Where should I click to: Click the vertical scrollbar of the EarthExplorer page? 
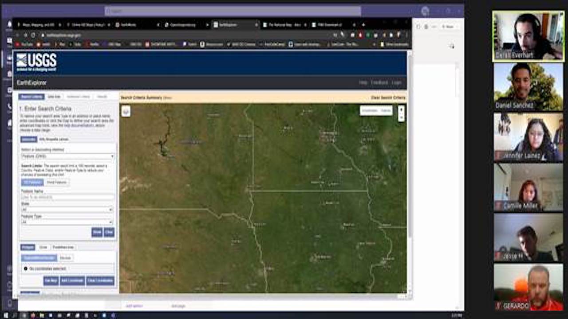click(x=409, y=177)
